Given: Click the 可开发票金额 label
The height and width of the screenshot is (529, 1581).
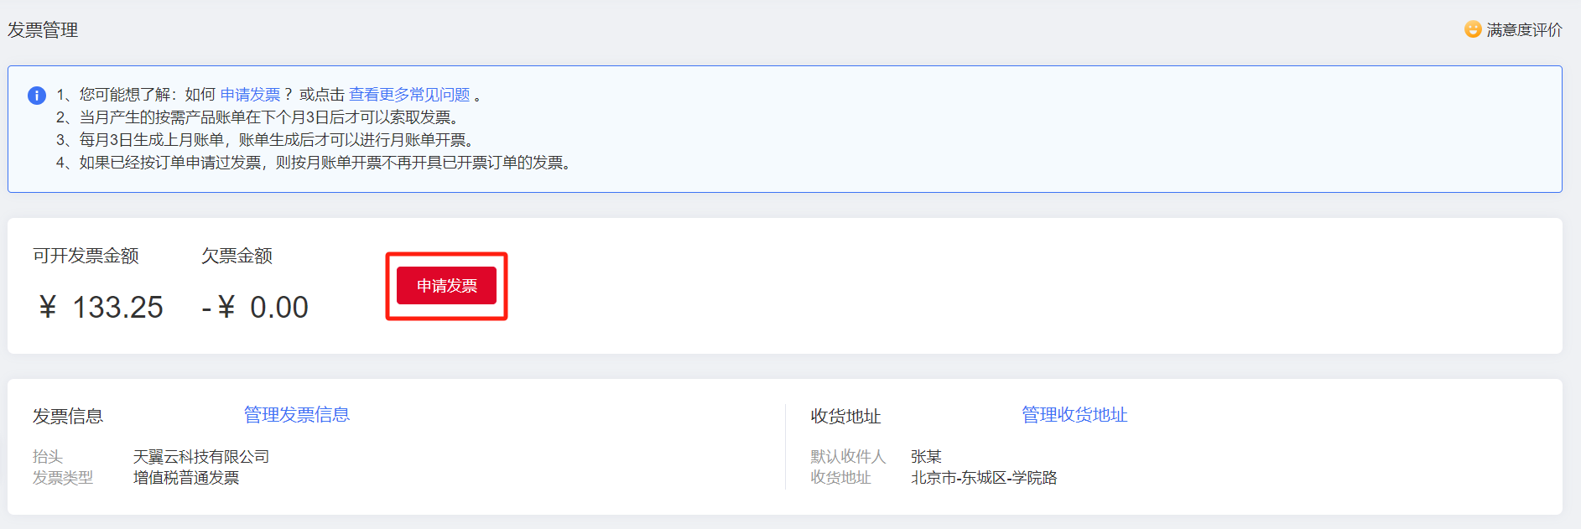Looking at the screenshot, I should coord(86,256).
